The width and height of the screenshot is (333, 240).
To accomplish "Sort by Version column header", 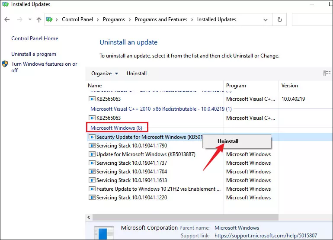I will click(289, 86).
